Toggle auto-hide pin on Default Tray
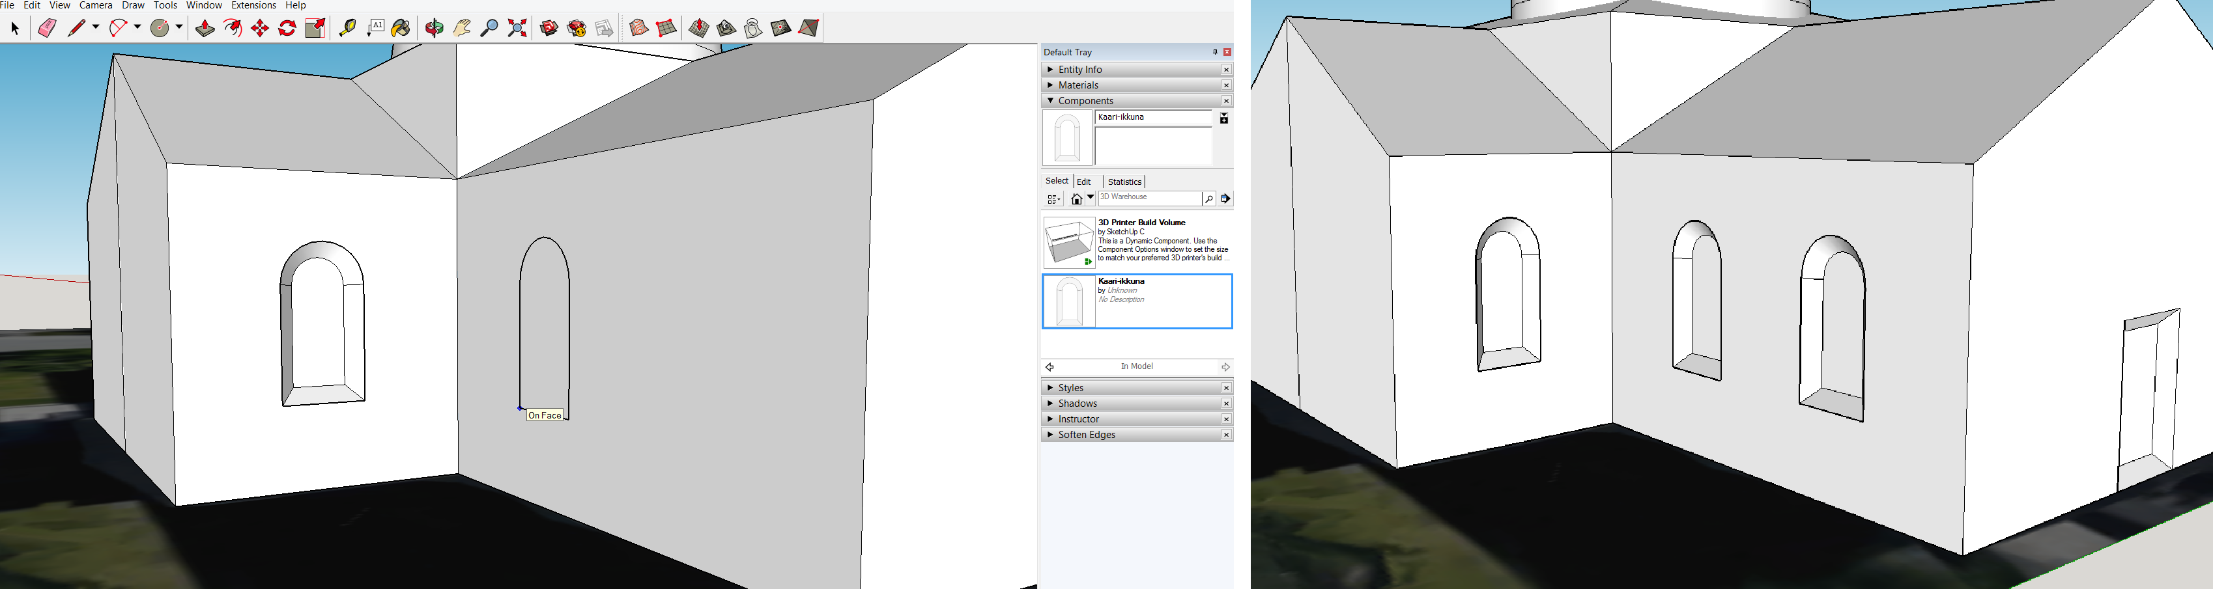This screenshot has height=589, width=2213. pos(1214,52)
